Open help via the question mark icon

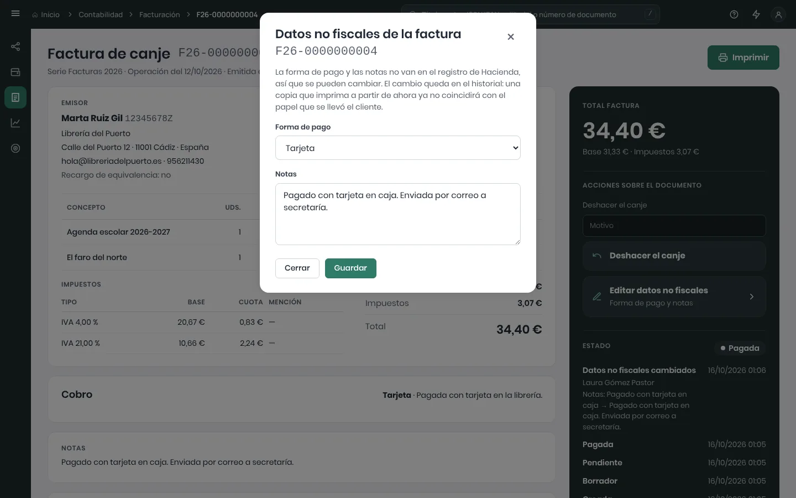pyautogui.click(x=734, y=14)
